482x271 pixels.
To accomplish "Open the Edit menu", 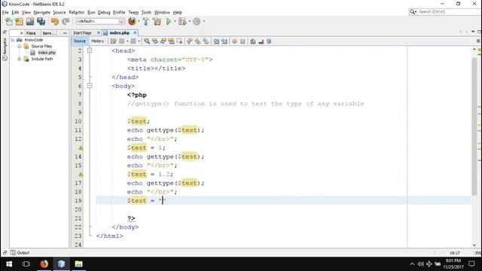I will (15, 12).
